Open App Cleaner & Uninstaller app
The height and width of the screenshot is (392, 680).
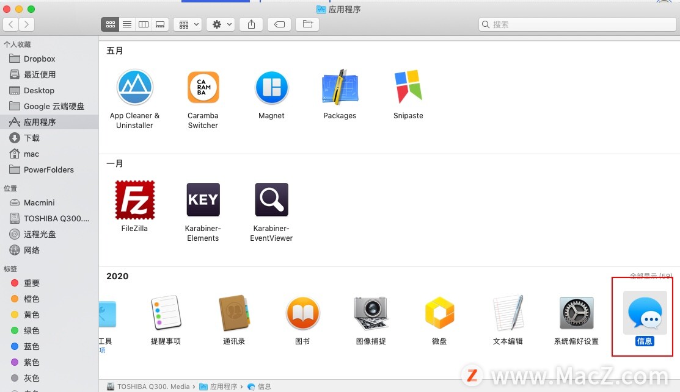[x=135, y=87]
